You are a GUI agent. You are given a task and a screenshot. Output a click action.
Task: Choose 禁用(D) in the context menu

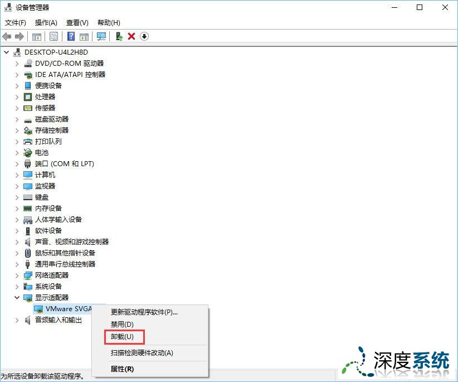click(x=150, y=325)
